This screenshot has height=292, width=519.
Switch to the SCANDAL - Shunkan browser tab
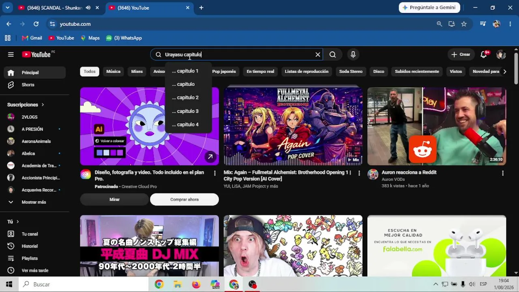pos(54,8)
